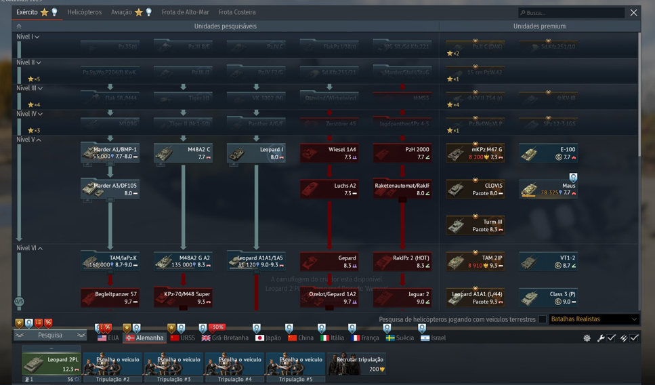The image size is (655, 385).
Task: Switch to the Helicópteros tab
Action: point(85,12)
